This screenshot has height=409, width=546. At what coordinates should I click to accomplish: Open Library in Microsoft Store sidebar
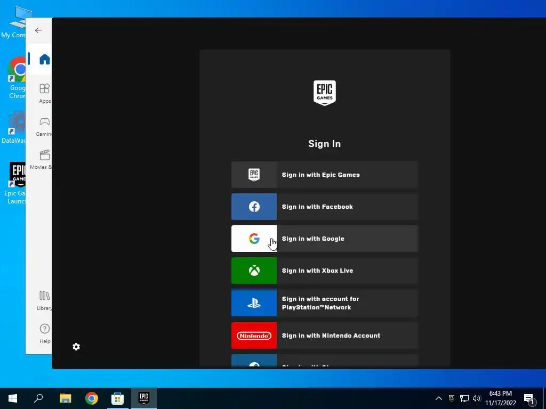pyautogui.click(x=44, y=300)
